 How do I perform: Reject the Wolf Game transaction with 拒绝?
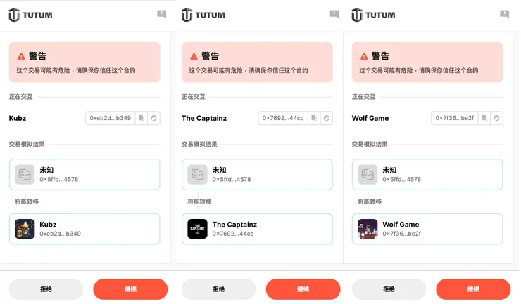point(389,289)
